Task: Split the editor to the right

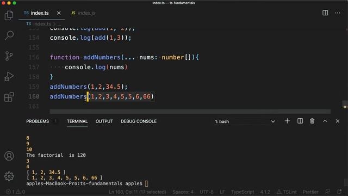Action: point(325,13)
